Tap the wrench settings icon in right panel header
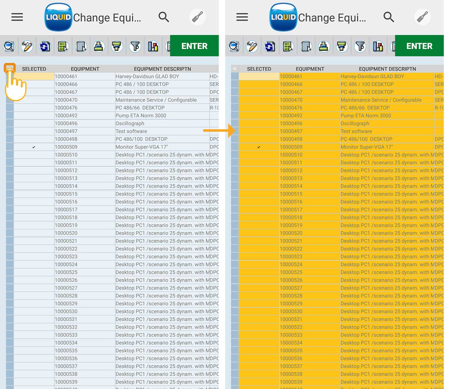Image resolution: width=450 pixels, height=389 pixels. [422, 17]
